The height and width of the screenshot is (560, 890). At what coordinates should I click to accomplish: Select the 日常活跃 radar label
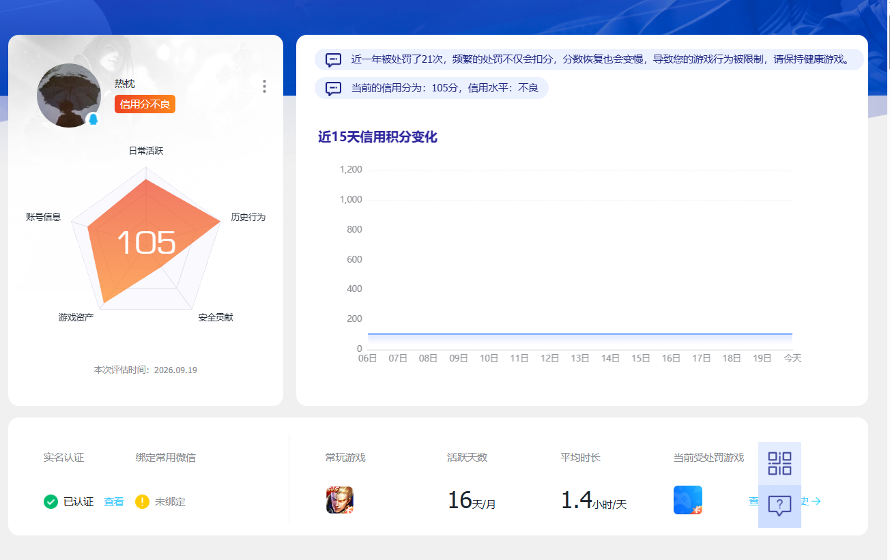pyautogui.click(x=146, y=151)
